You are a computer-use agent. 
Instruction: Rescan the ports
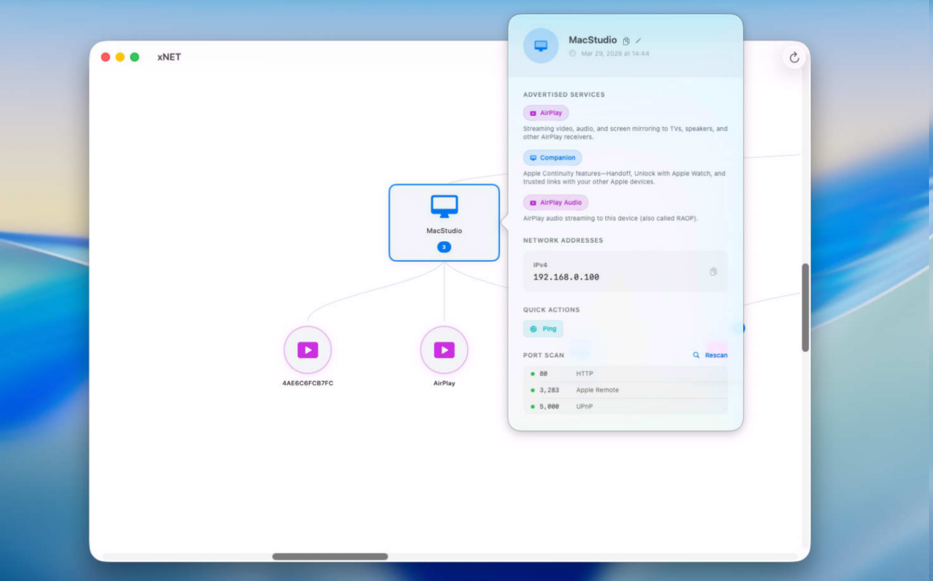710,355
